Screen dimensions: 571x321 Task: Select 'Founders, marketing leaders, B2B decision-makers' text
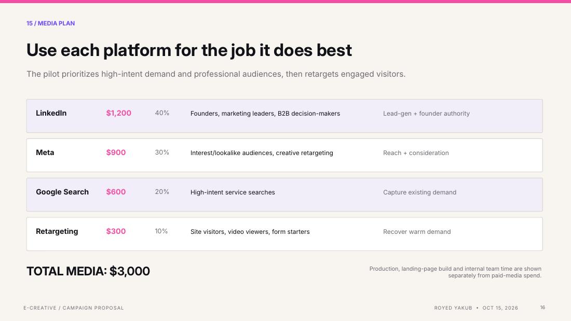[265, 114]
